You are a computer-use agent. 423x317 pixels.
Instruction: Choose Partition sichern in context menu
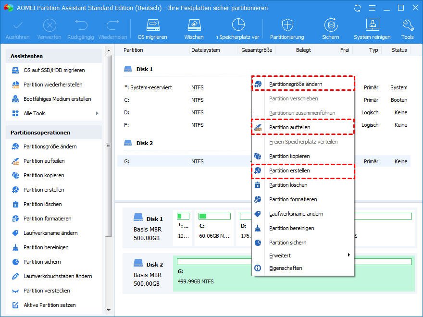303,243
